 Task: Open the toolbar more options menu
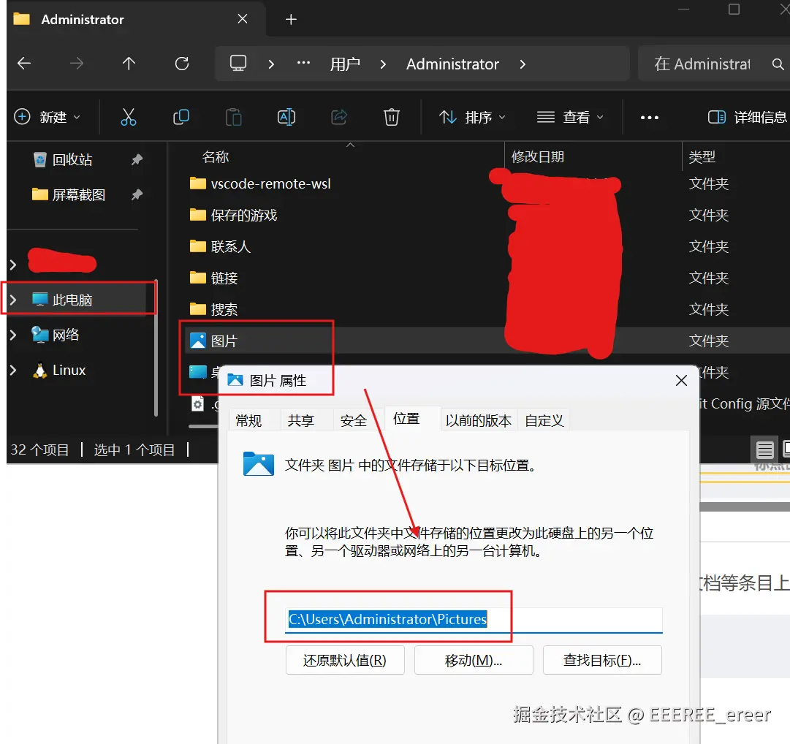point(650,118)
